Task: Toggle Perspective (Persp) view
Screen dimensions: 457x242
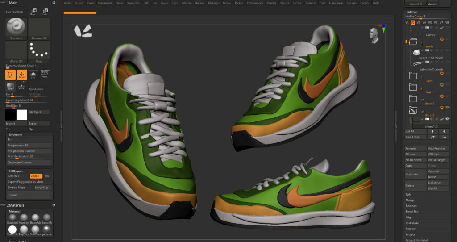Action: [x=45, y=74]
